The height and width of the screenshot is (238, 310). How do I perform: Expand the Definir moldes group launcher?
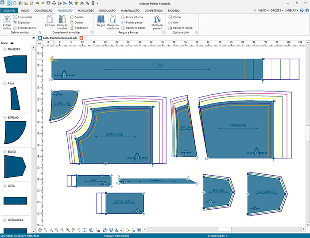point(40,33)
